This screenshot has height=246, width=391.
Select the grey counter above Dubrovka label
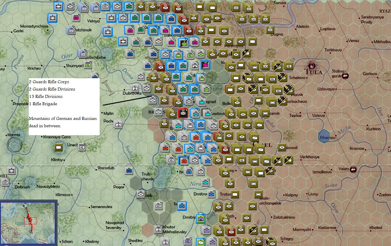(135, 88)
